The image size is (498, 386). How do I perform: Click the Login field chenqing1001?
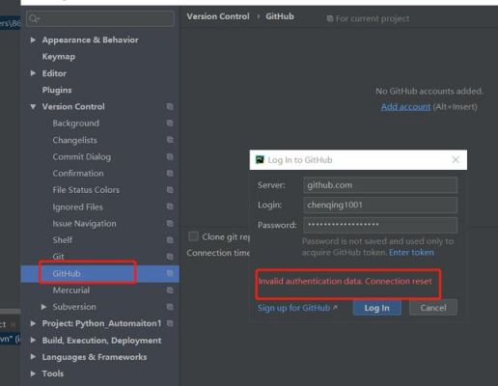coord(380,205)
